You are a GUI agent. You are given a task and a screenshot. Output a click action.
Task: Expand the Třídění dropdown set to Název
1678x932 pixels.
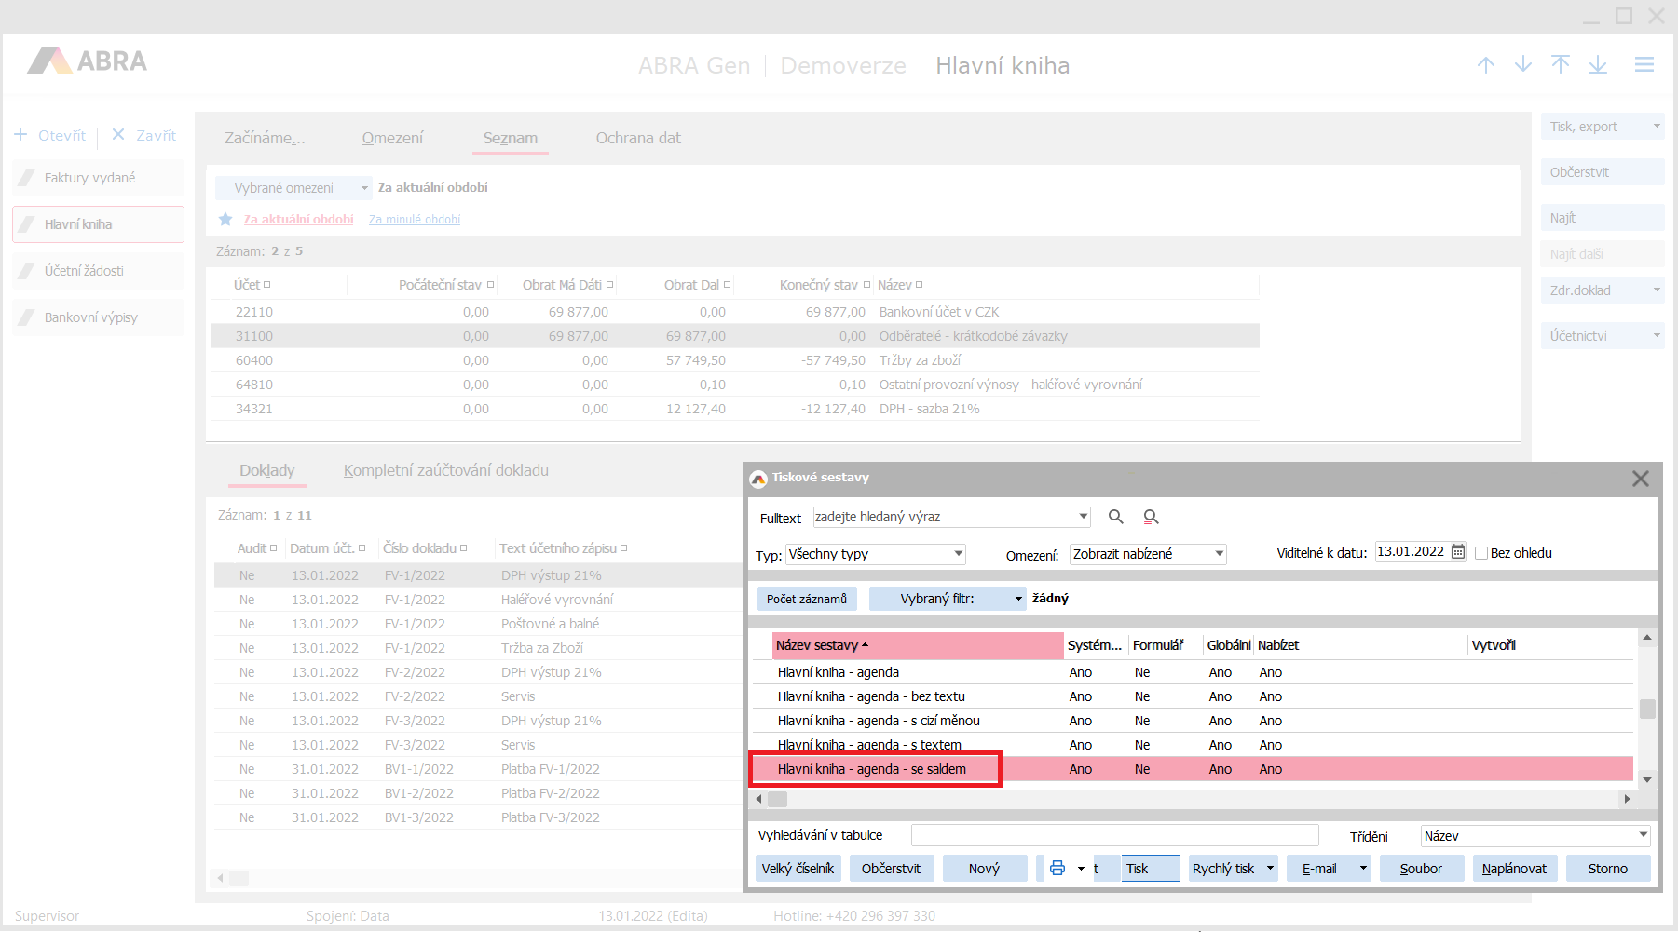tap(1643, 835)
